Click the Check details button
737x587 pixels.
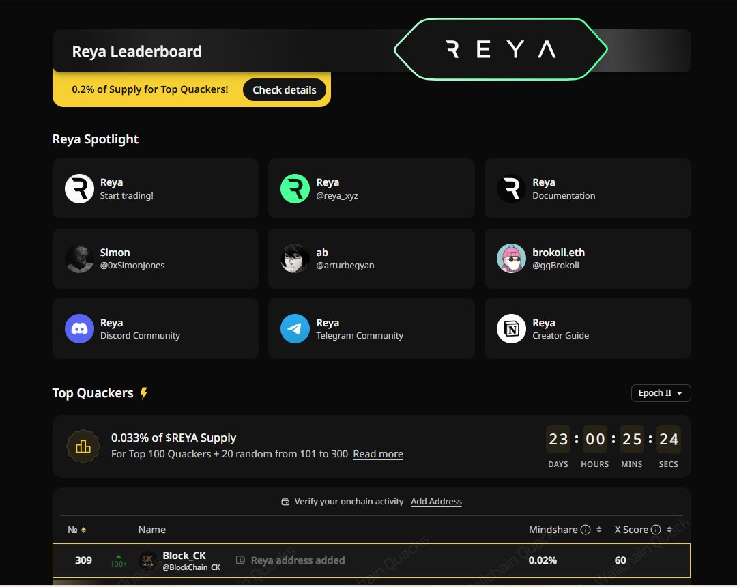pos(285,90)
